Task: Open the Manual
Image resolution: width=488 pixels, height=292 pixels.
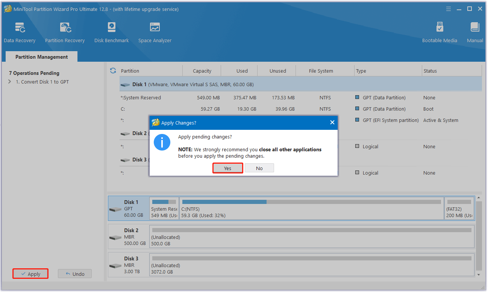Action: pos(475,33)
